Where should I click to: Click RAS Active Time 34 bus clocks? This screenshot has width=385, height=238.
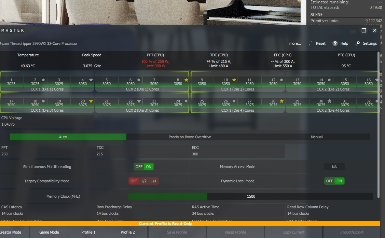pyautogui.click(x=203, y=213)
